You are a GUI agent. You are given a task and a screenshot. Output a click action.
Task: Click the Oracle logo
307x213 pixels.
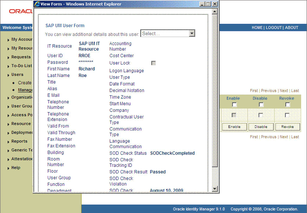(20, 11)
